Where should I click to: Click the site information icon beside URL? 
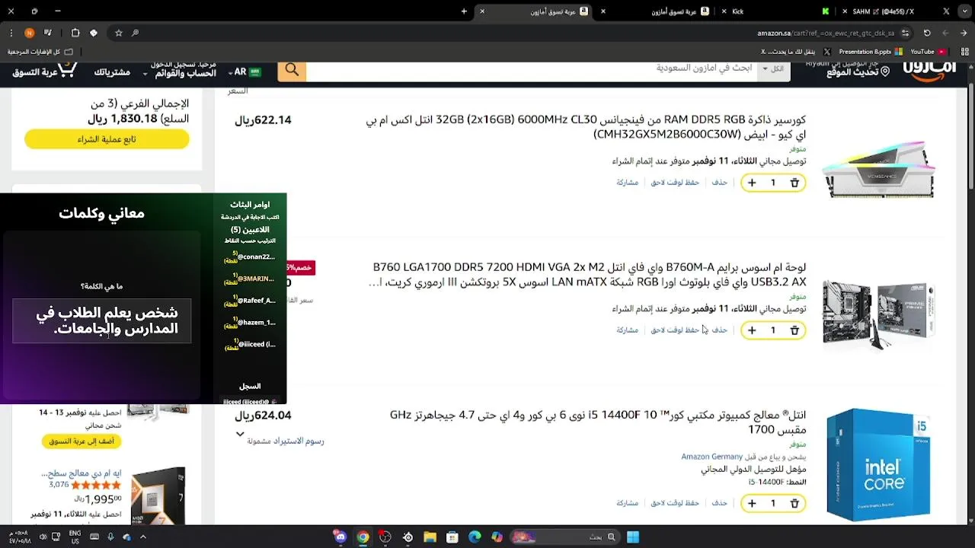(905, 33)
